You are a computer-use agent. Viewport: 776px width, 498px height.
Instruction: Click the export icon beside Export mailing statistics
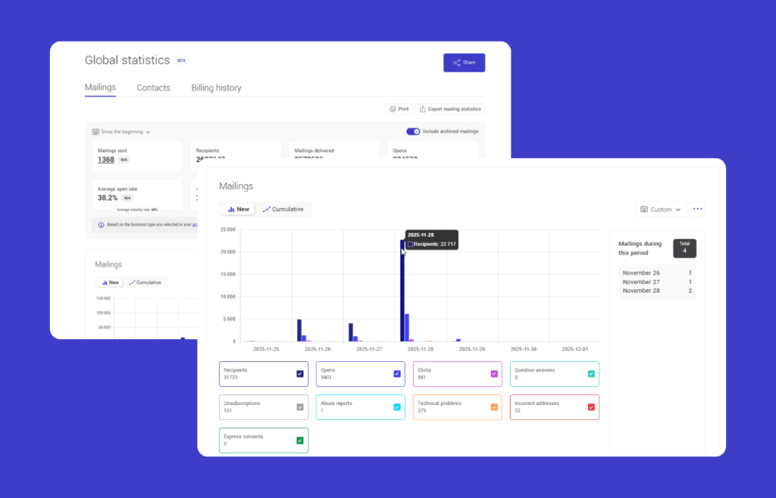(423, 109)
